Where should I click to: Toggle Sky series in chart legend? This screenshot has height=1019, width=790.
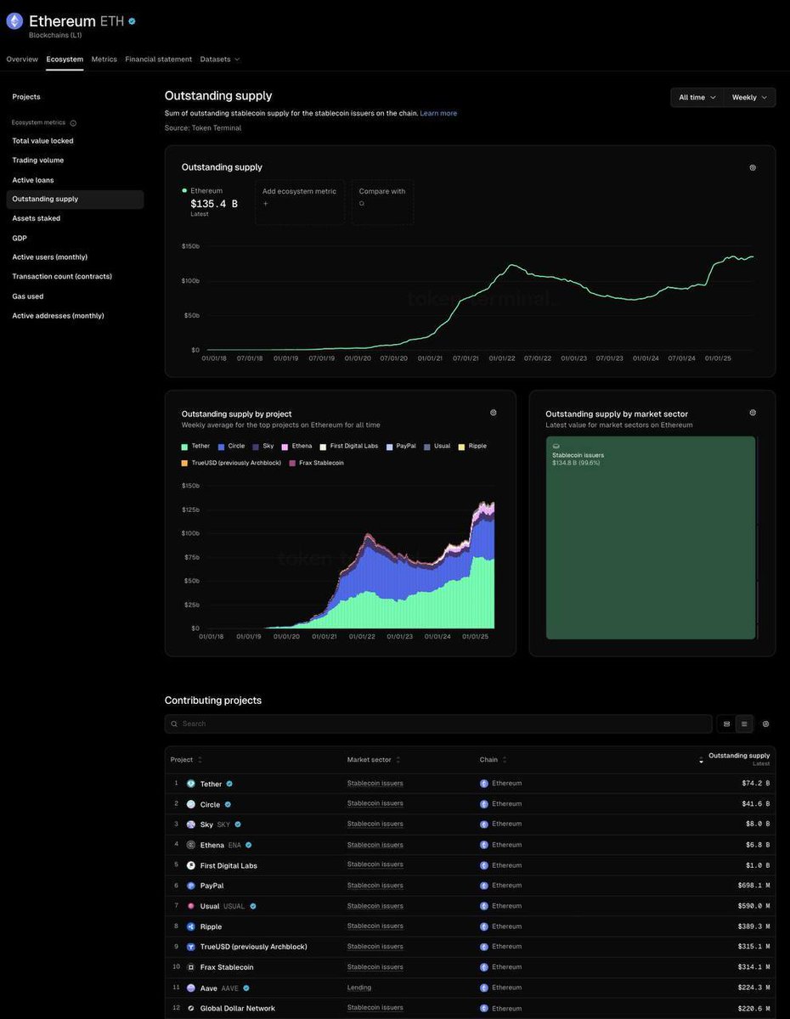pos(262,446)
